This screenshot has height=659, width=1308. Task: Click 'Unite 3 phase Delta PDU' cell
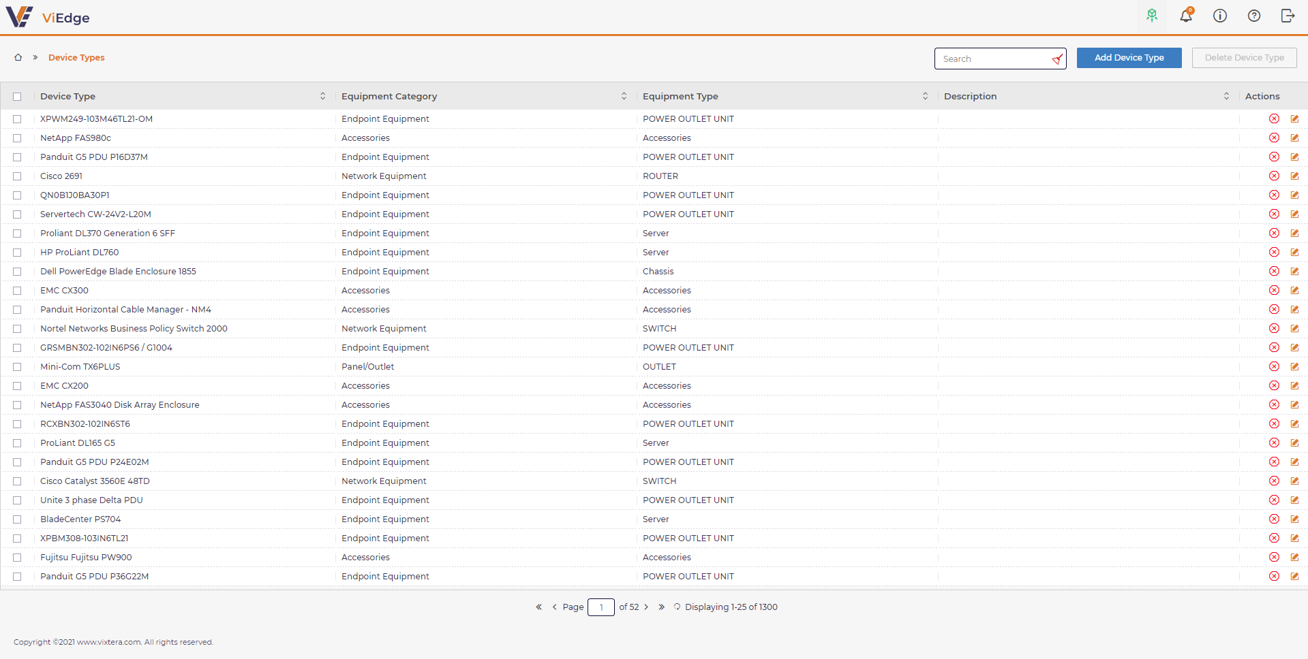[x=91, y=500]
